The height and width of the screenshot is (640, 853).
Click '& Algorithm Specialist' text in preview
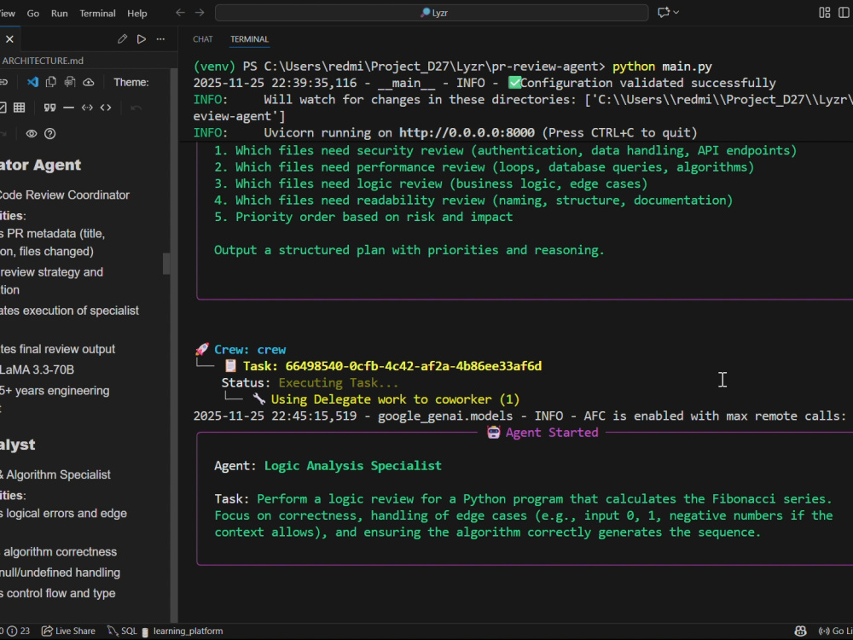(55, 474)
